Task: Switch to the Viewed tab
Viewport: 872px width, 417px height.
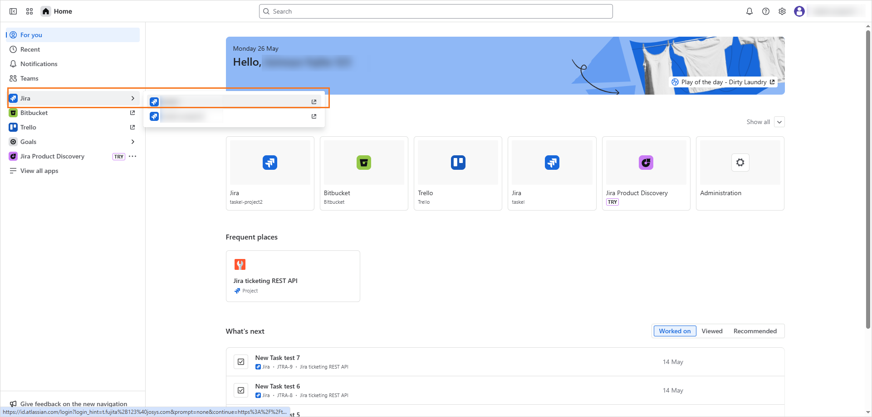Action: point(712,331)
